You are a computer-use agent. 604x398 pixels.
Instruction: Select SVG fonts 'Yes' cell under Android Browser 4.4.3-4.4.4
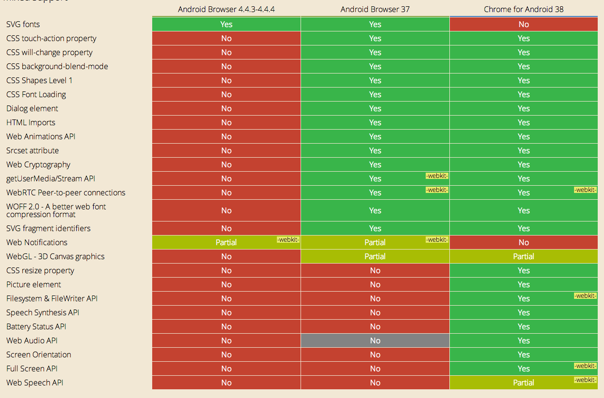tap(226, 24)
